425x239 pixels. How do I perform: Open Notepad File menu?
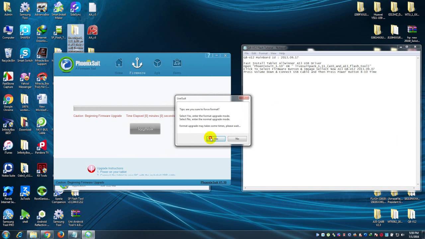point(247,53)
